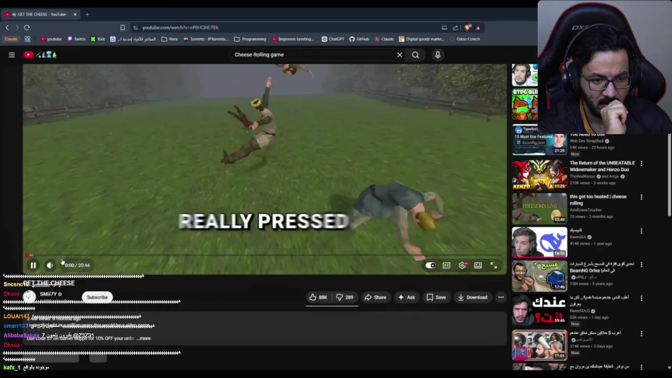Screen dimensions: 672x378
Task: Open the Nera bookmarks folder
Action: [x=170, y=39]
